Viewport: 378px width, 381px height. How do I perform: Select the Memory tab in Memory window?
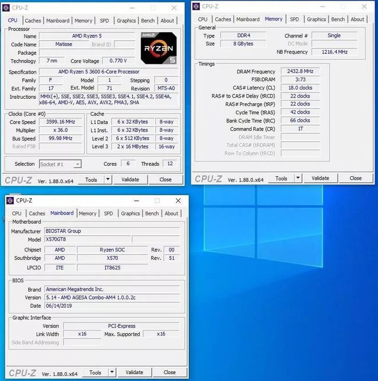(x=274, y=19)
